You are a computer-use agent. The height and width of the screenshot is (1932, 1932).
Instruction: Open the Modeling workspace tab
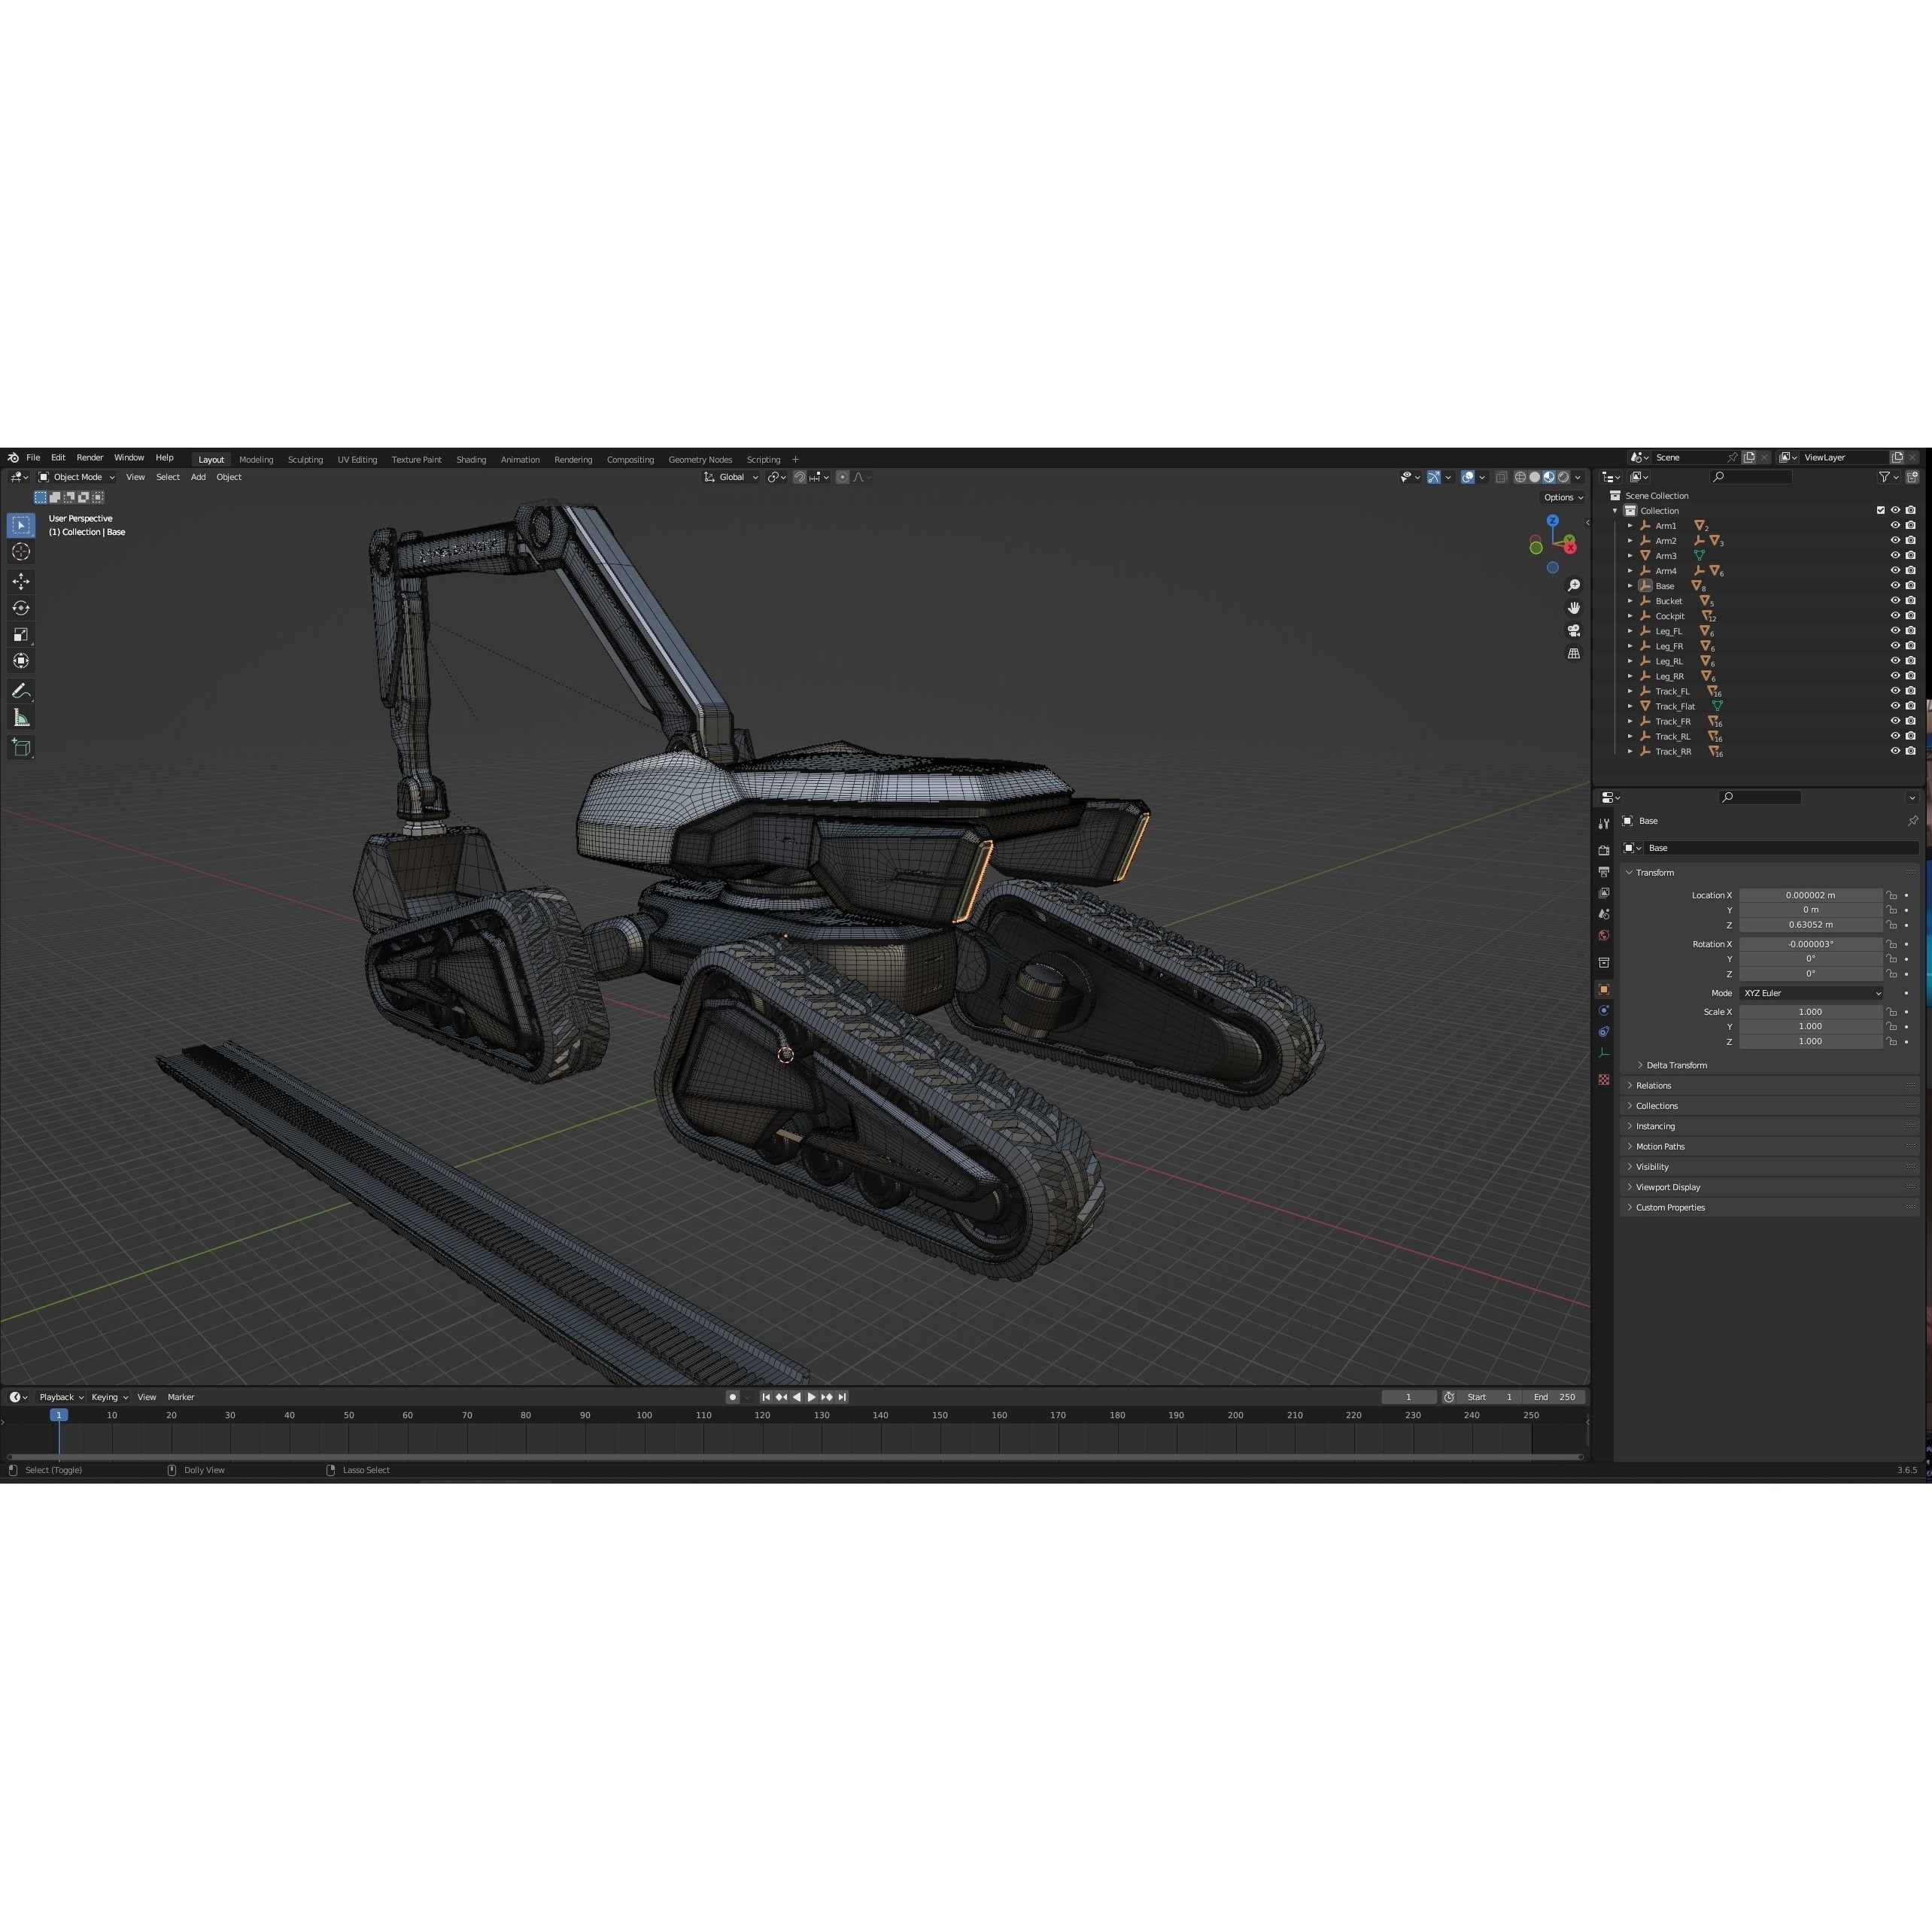click(x=256, y=459)
